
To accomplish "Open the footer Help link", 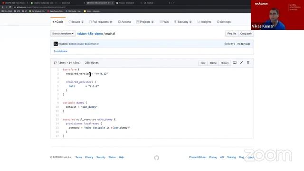I will (122, 157).
